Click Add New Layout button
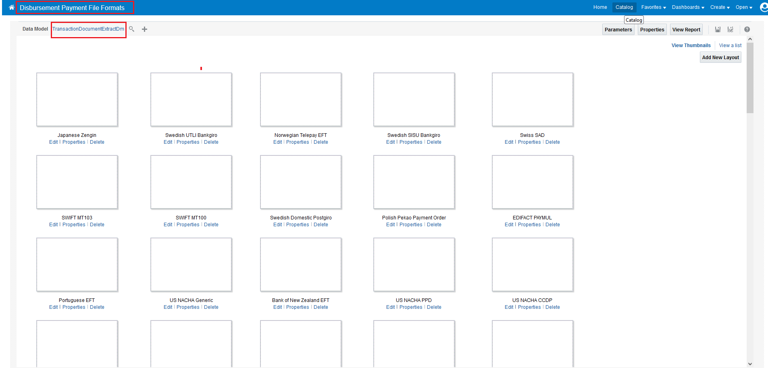Image resolution: width=768 pixels, height=368 pixels. pyautogui.click(x=720, y=58)
